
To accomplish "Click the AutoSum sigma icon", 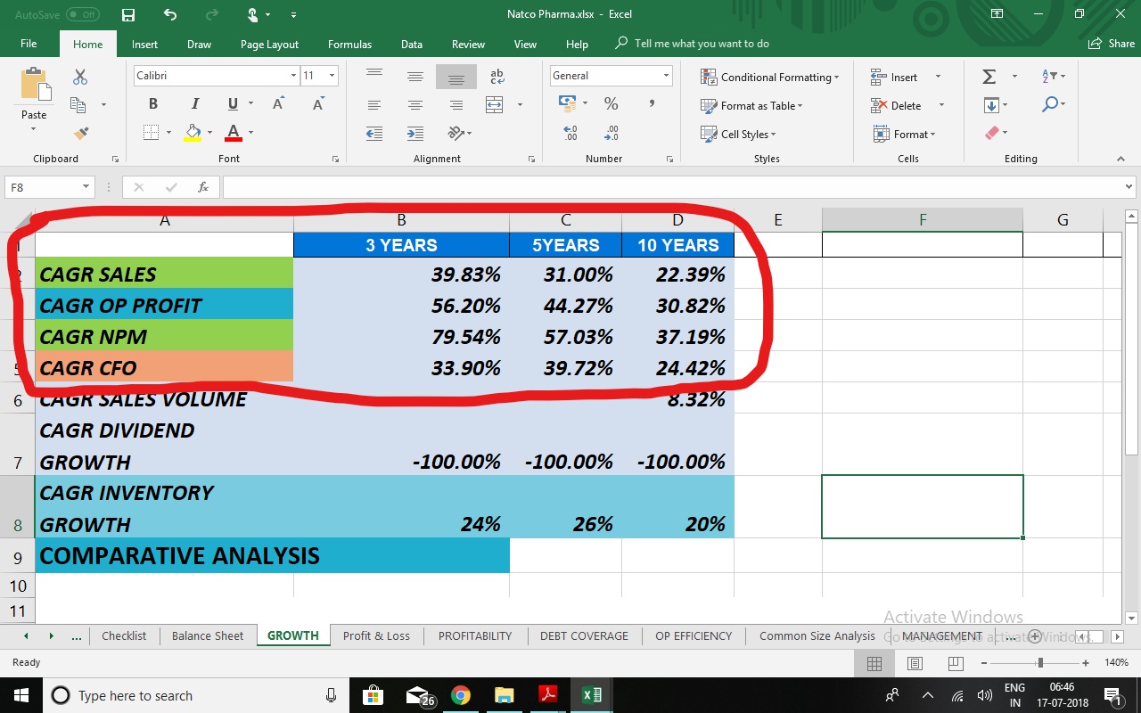I will [x=989, y=77].
